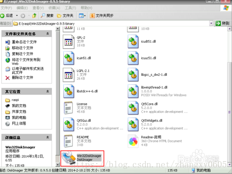Select the LGPL-2.1 file icon
The image size is (232, 174).
(x=69, y=75)
